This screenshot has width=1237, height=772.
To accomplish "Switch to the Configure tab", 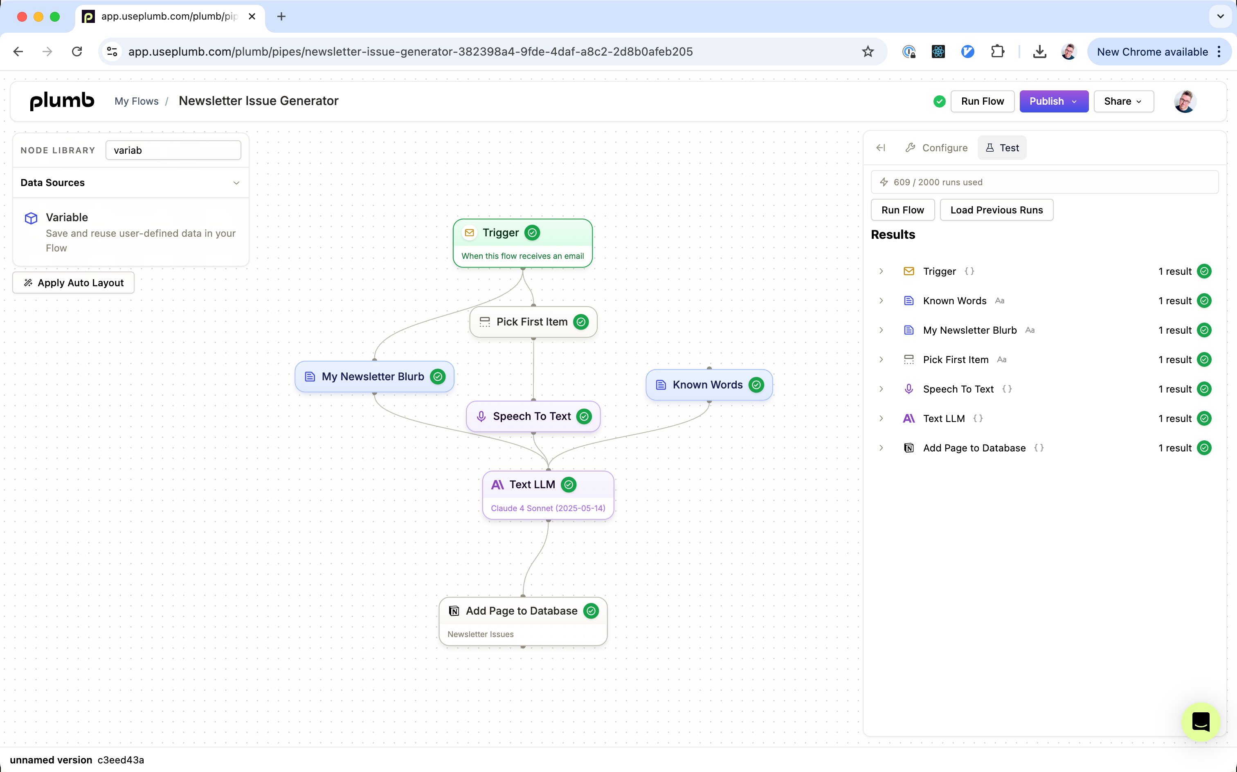I will point(937,148).
